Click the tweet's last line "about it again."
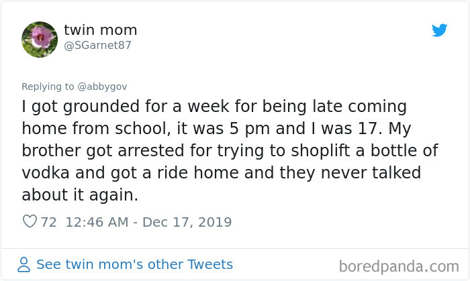 point(82,195)
